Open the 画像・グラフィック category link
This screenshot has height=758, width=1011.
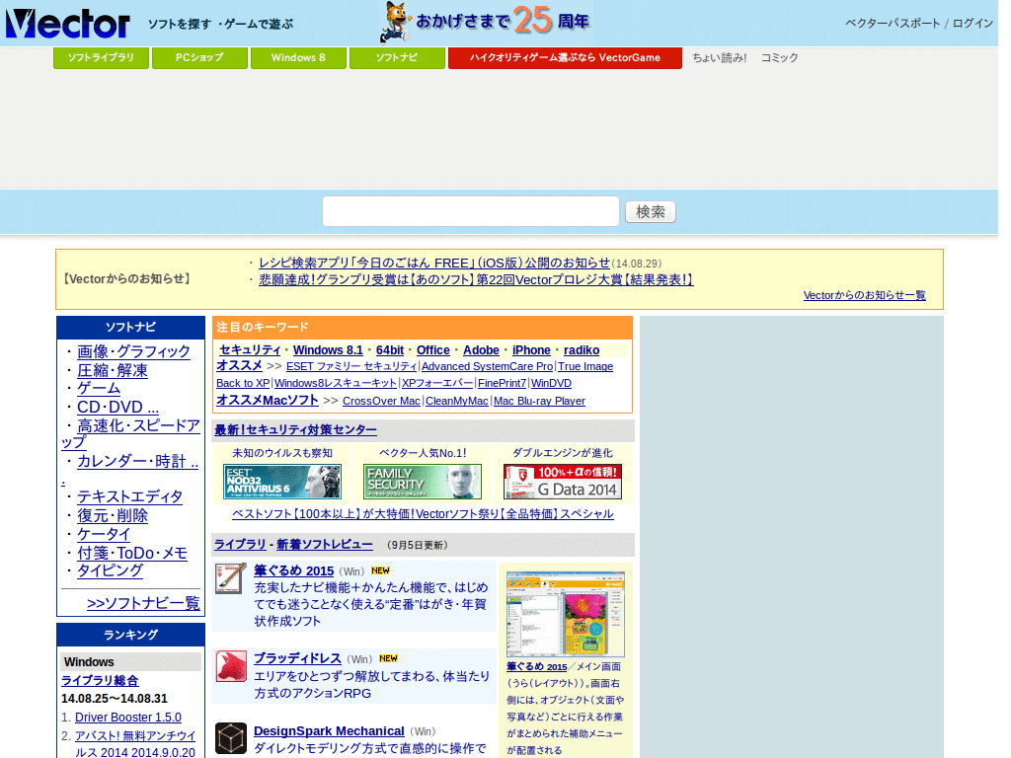coord(133,351)
